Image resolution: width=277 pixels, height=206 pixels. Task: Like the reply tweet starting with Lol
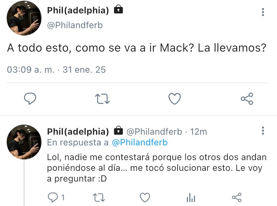(x=145, y=197)
